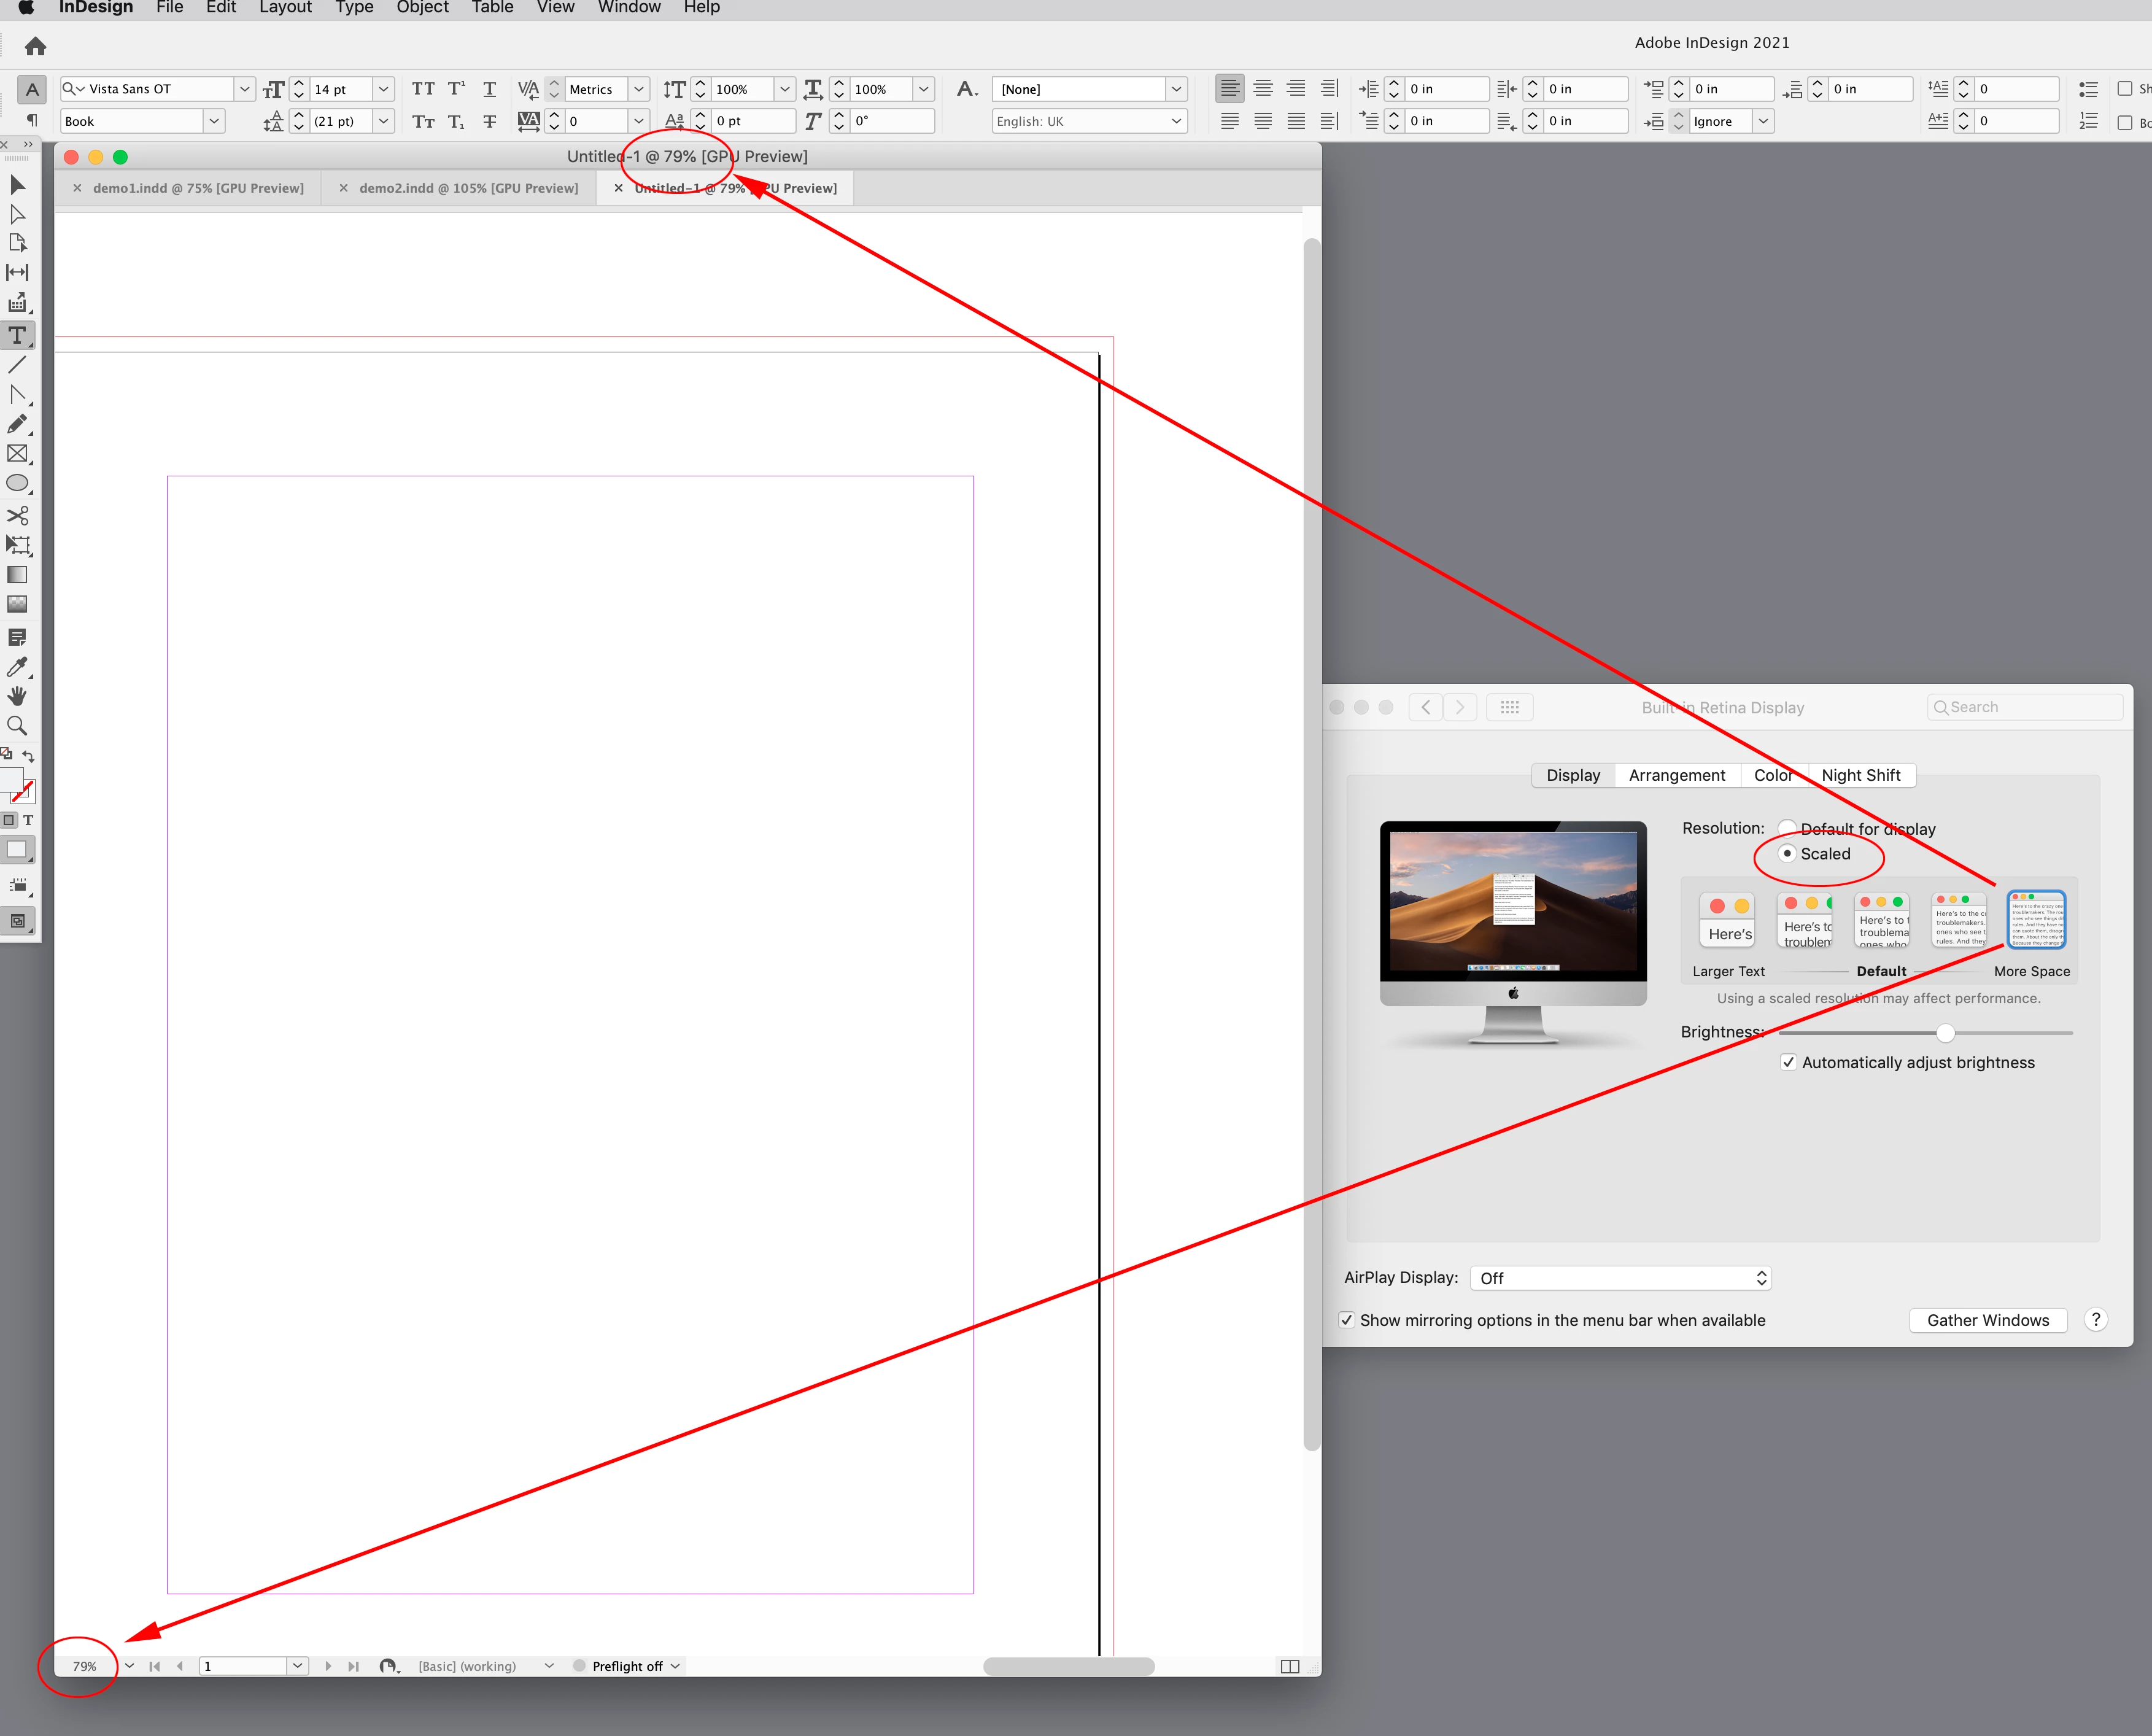Open the Layout menu
Screen dimensions: 2152x1736
click(285, 8)
